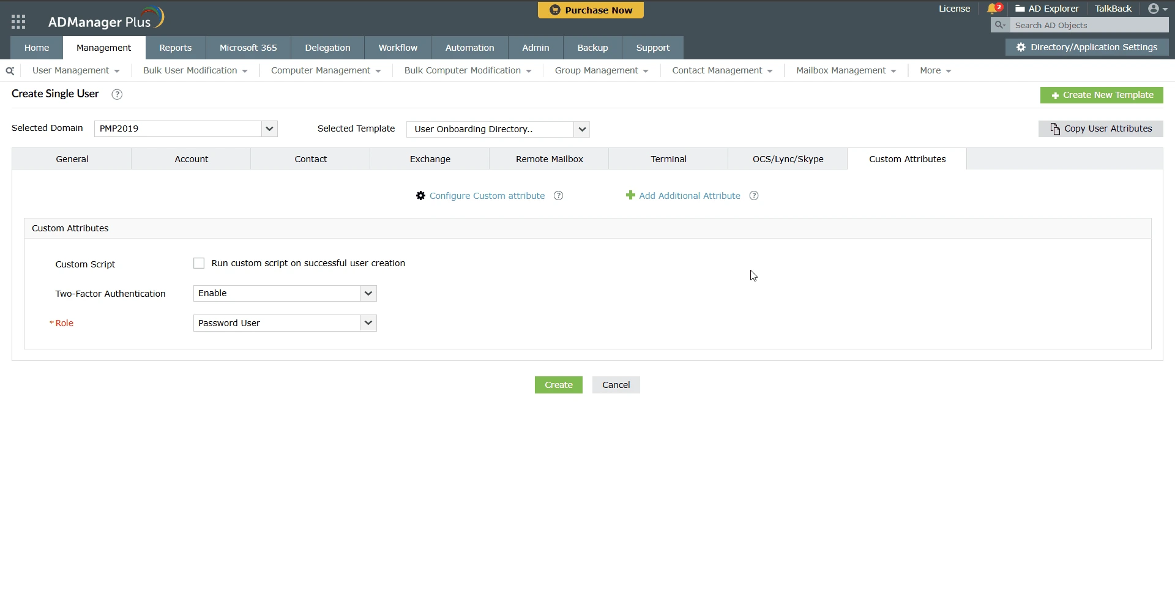
Task: Click the Directory/Application Settings gear icon
Action: [1021, 47]
